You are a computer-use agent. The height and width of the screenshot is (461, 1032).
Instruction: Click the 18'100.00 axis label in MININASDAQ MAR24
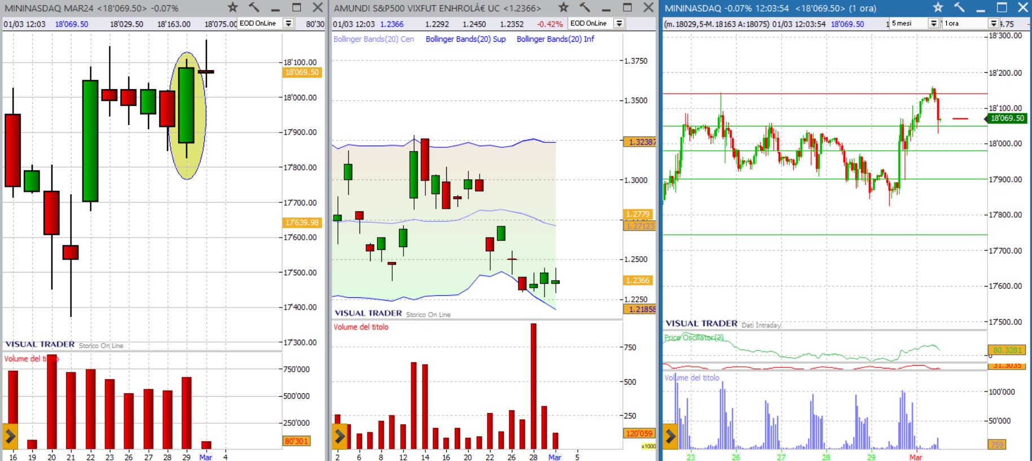click(300, 62)
